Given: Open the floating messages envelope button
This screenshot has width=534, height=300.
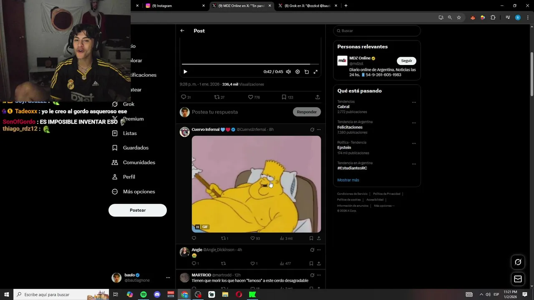Looking at the screenshot, I should 518,279.
